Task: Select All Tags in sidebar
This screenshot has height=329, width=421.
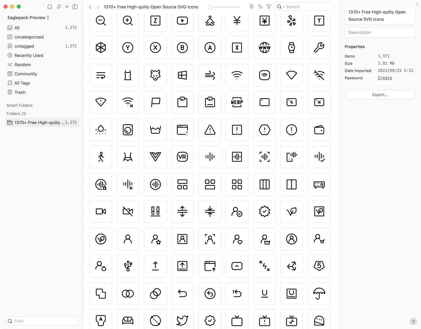Action: [x=22, y=83]
